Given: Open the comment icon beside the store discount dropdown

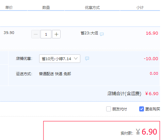Looking at the screenshot, I should point(87,58).
